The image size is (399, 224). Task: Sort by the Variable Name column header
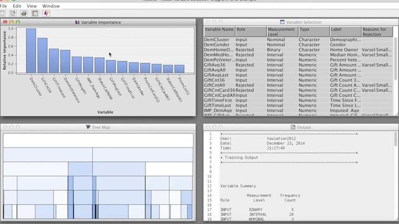click(219, 32)
